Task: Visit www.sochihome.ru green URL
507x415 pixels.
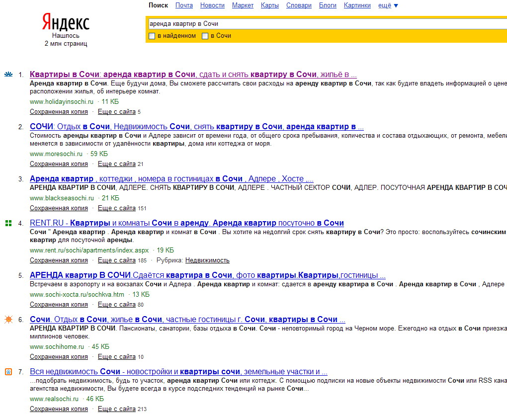Action: 57,346
